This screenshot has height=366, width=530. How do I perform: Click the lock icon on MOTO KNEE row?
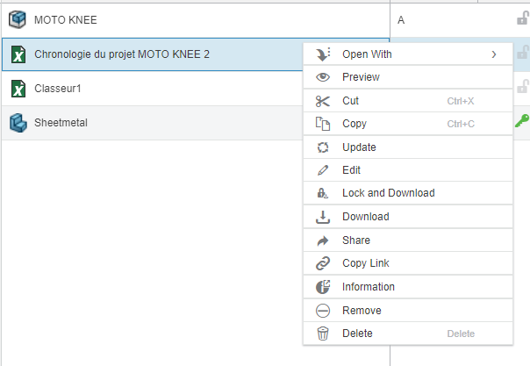click(522, 18)
